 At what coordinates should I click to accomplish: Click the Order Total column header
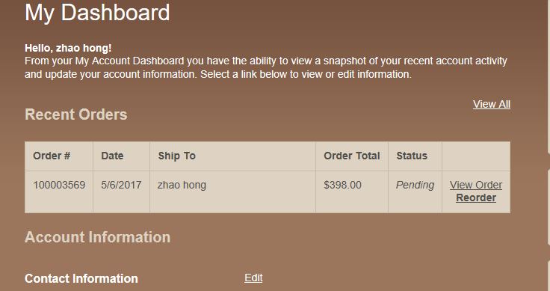coord(351,156)
